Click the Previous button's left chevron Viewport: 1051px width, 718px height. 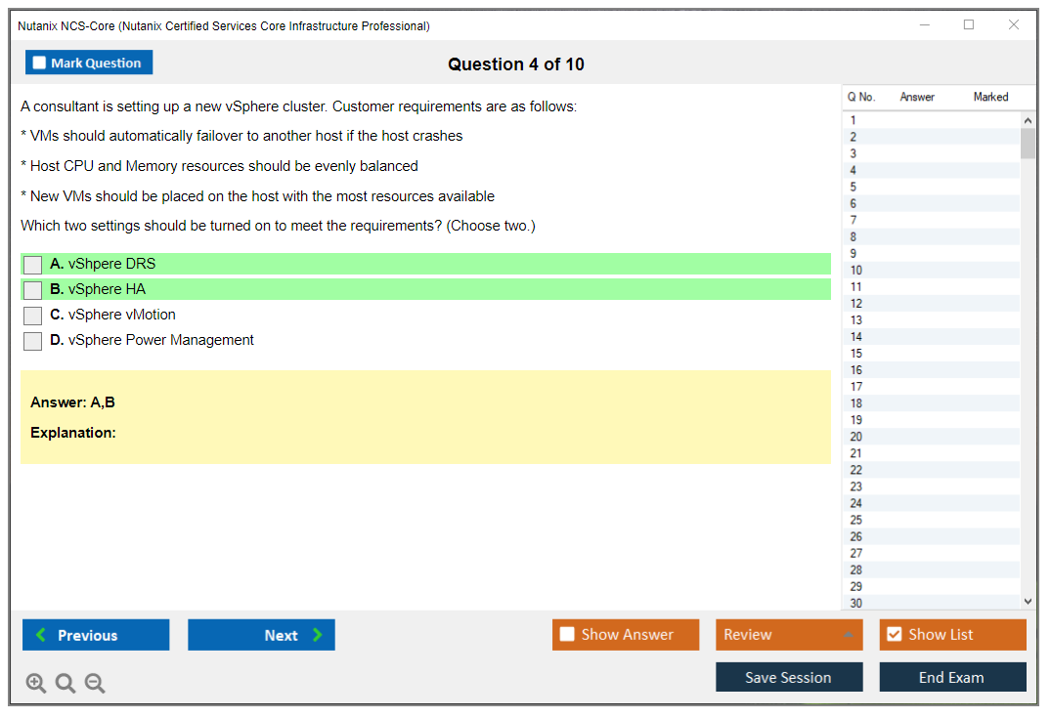coord(41,635)
